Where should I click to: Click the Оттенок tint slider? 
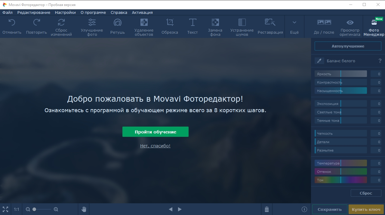tap(341, 172)
